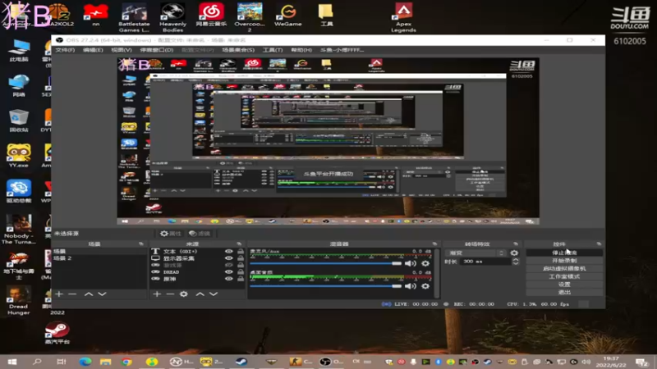The width and height of the screenshot is (657, 369).
Task: Move the scene down in the list
Action: tap(102, 294)
